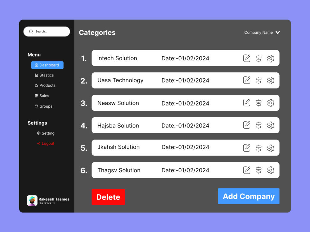Click the align icon for intech Solution
This screenshot has height=232, width=310.
[x=259, y=58]
